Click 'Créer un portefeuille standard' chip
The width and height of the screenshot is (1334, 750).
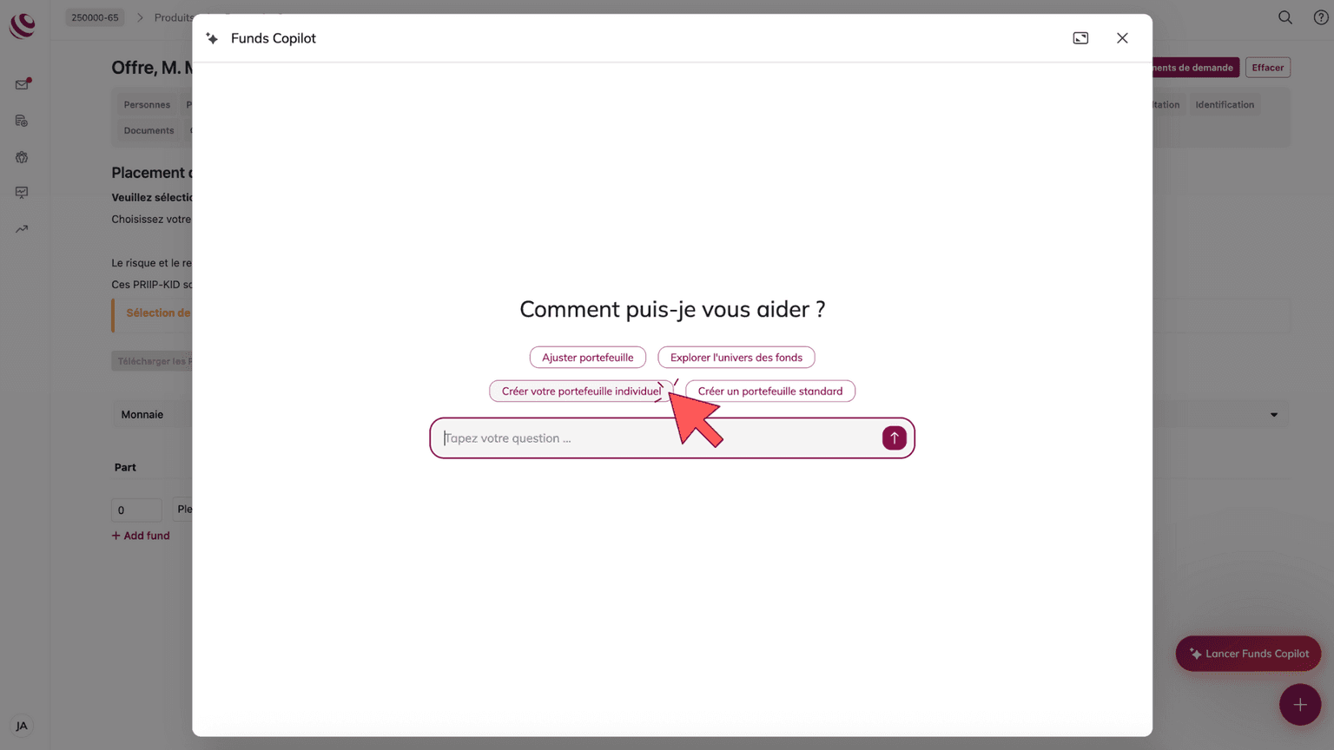tap(769, 391)
